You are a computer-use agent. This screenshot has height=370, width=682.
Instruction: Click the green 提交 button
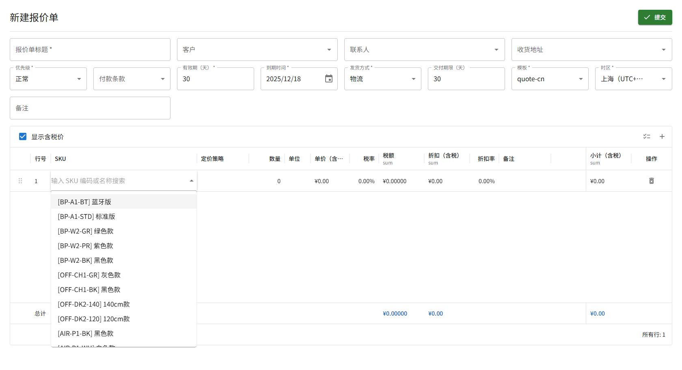pos(654,17)
